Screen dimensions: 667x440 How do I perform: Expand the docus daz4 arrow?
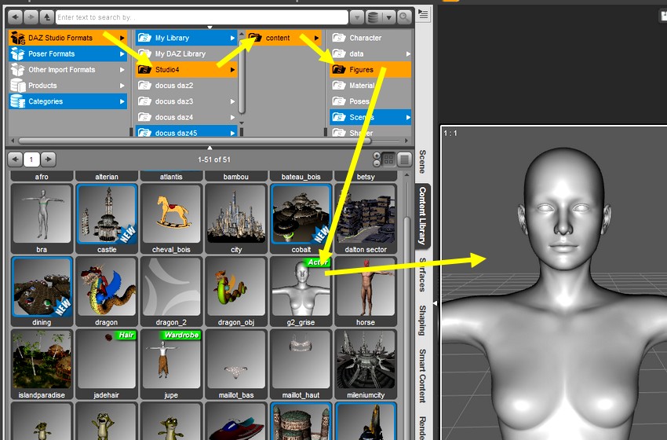click(232, 117)
